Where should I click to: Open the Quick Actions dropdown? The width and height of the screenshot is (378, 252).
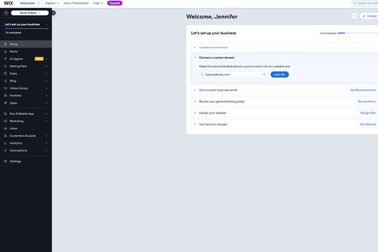coord(30,13)
